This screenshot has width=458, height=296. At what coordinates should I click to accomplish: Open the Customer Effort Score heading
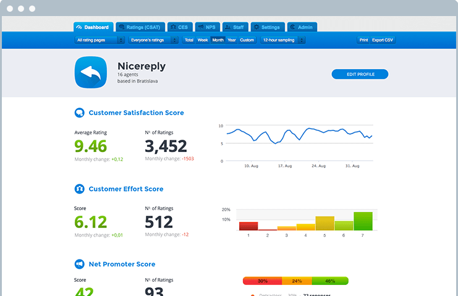pyautogui.click(x=126, y=189)
